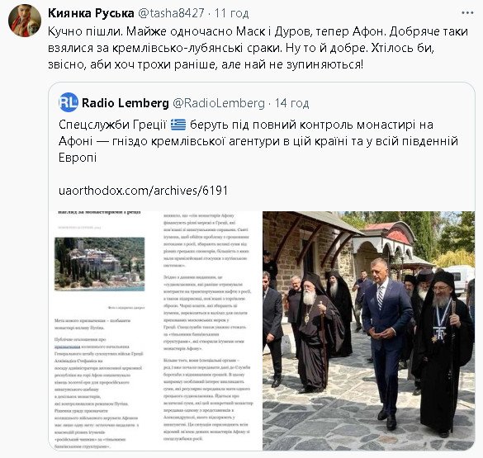Click the quoted tweet text about Спецслужби Греції

[258, 141]
